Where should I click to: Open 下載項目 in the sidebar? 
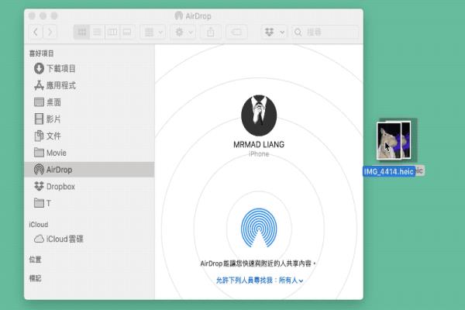(89, 68)
